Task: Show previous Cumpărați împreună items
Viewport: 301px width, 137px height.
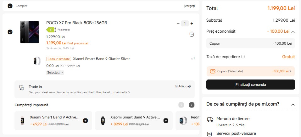Action: click(x=181, y=105)
